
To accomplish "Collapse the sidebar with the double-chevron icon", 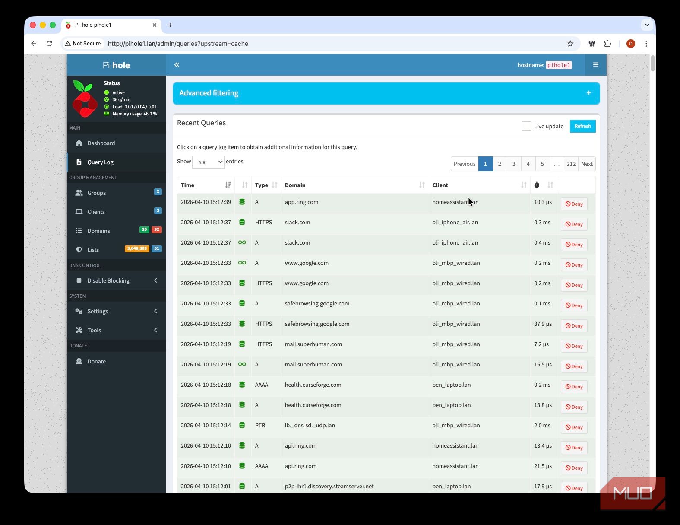I will click(x=177, y=65).
